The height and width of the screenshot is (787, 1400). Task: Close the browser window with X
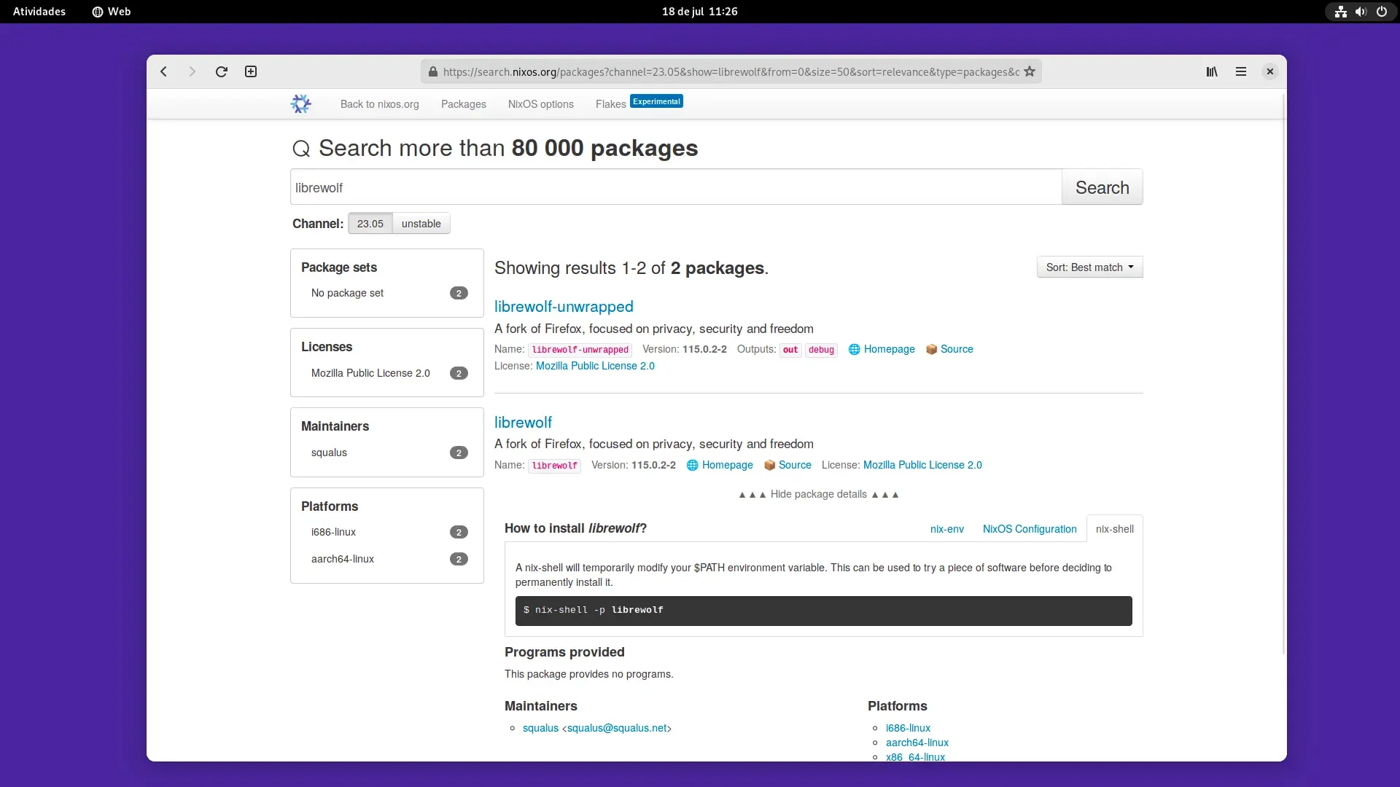tap(1270, 71)
